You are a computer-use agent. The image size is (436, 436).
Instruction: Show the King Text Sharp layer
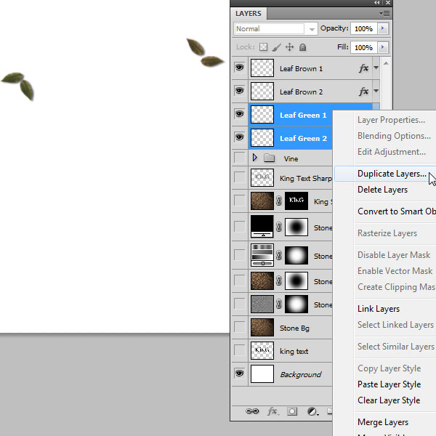(x=239, y=177)
